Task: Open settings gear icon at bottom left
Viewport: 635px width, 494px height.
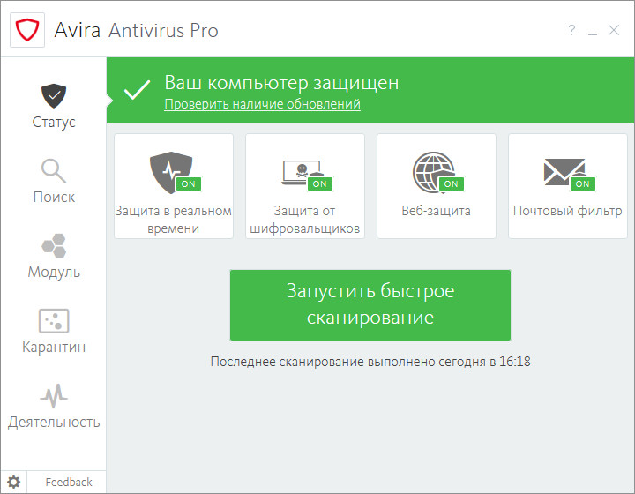Action: [x=14, y=482]
